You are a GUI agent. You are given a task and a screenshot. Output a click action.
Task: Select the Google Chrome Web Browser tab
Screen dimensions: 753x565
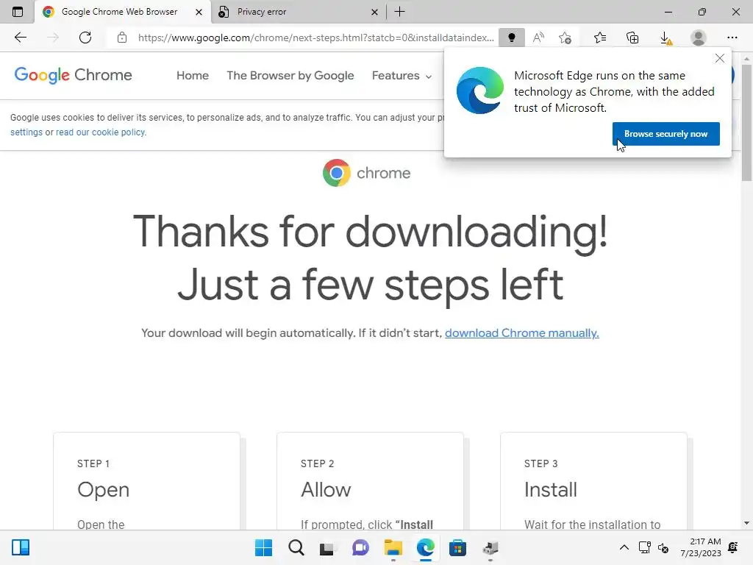coord(123,12)
